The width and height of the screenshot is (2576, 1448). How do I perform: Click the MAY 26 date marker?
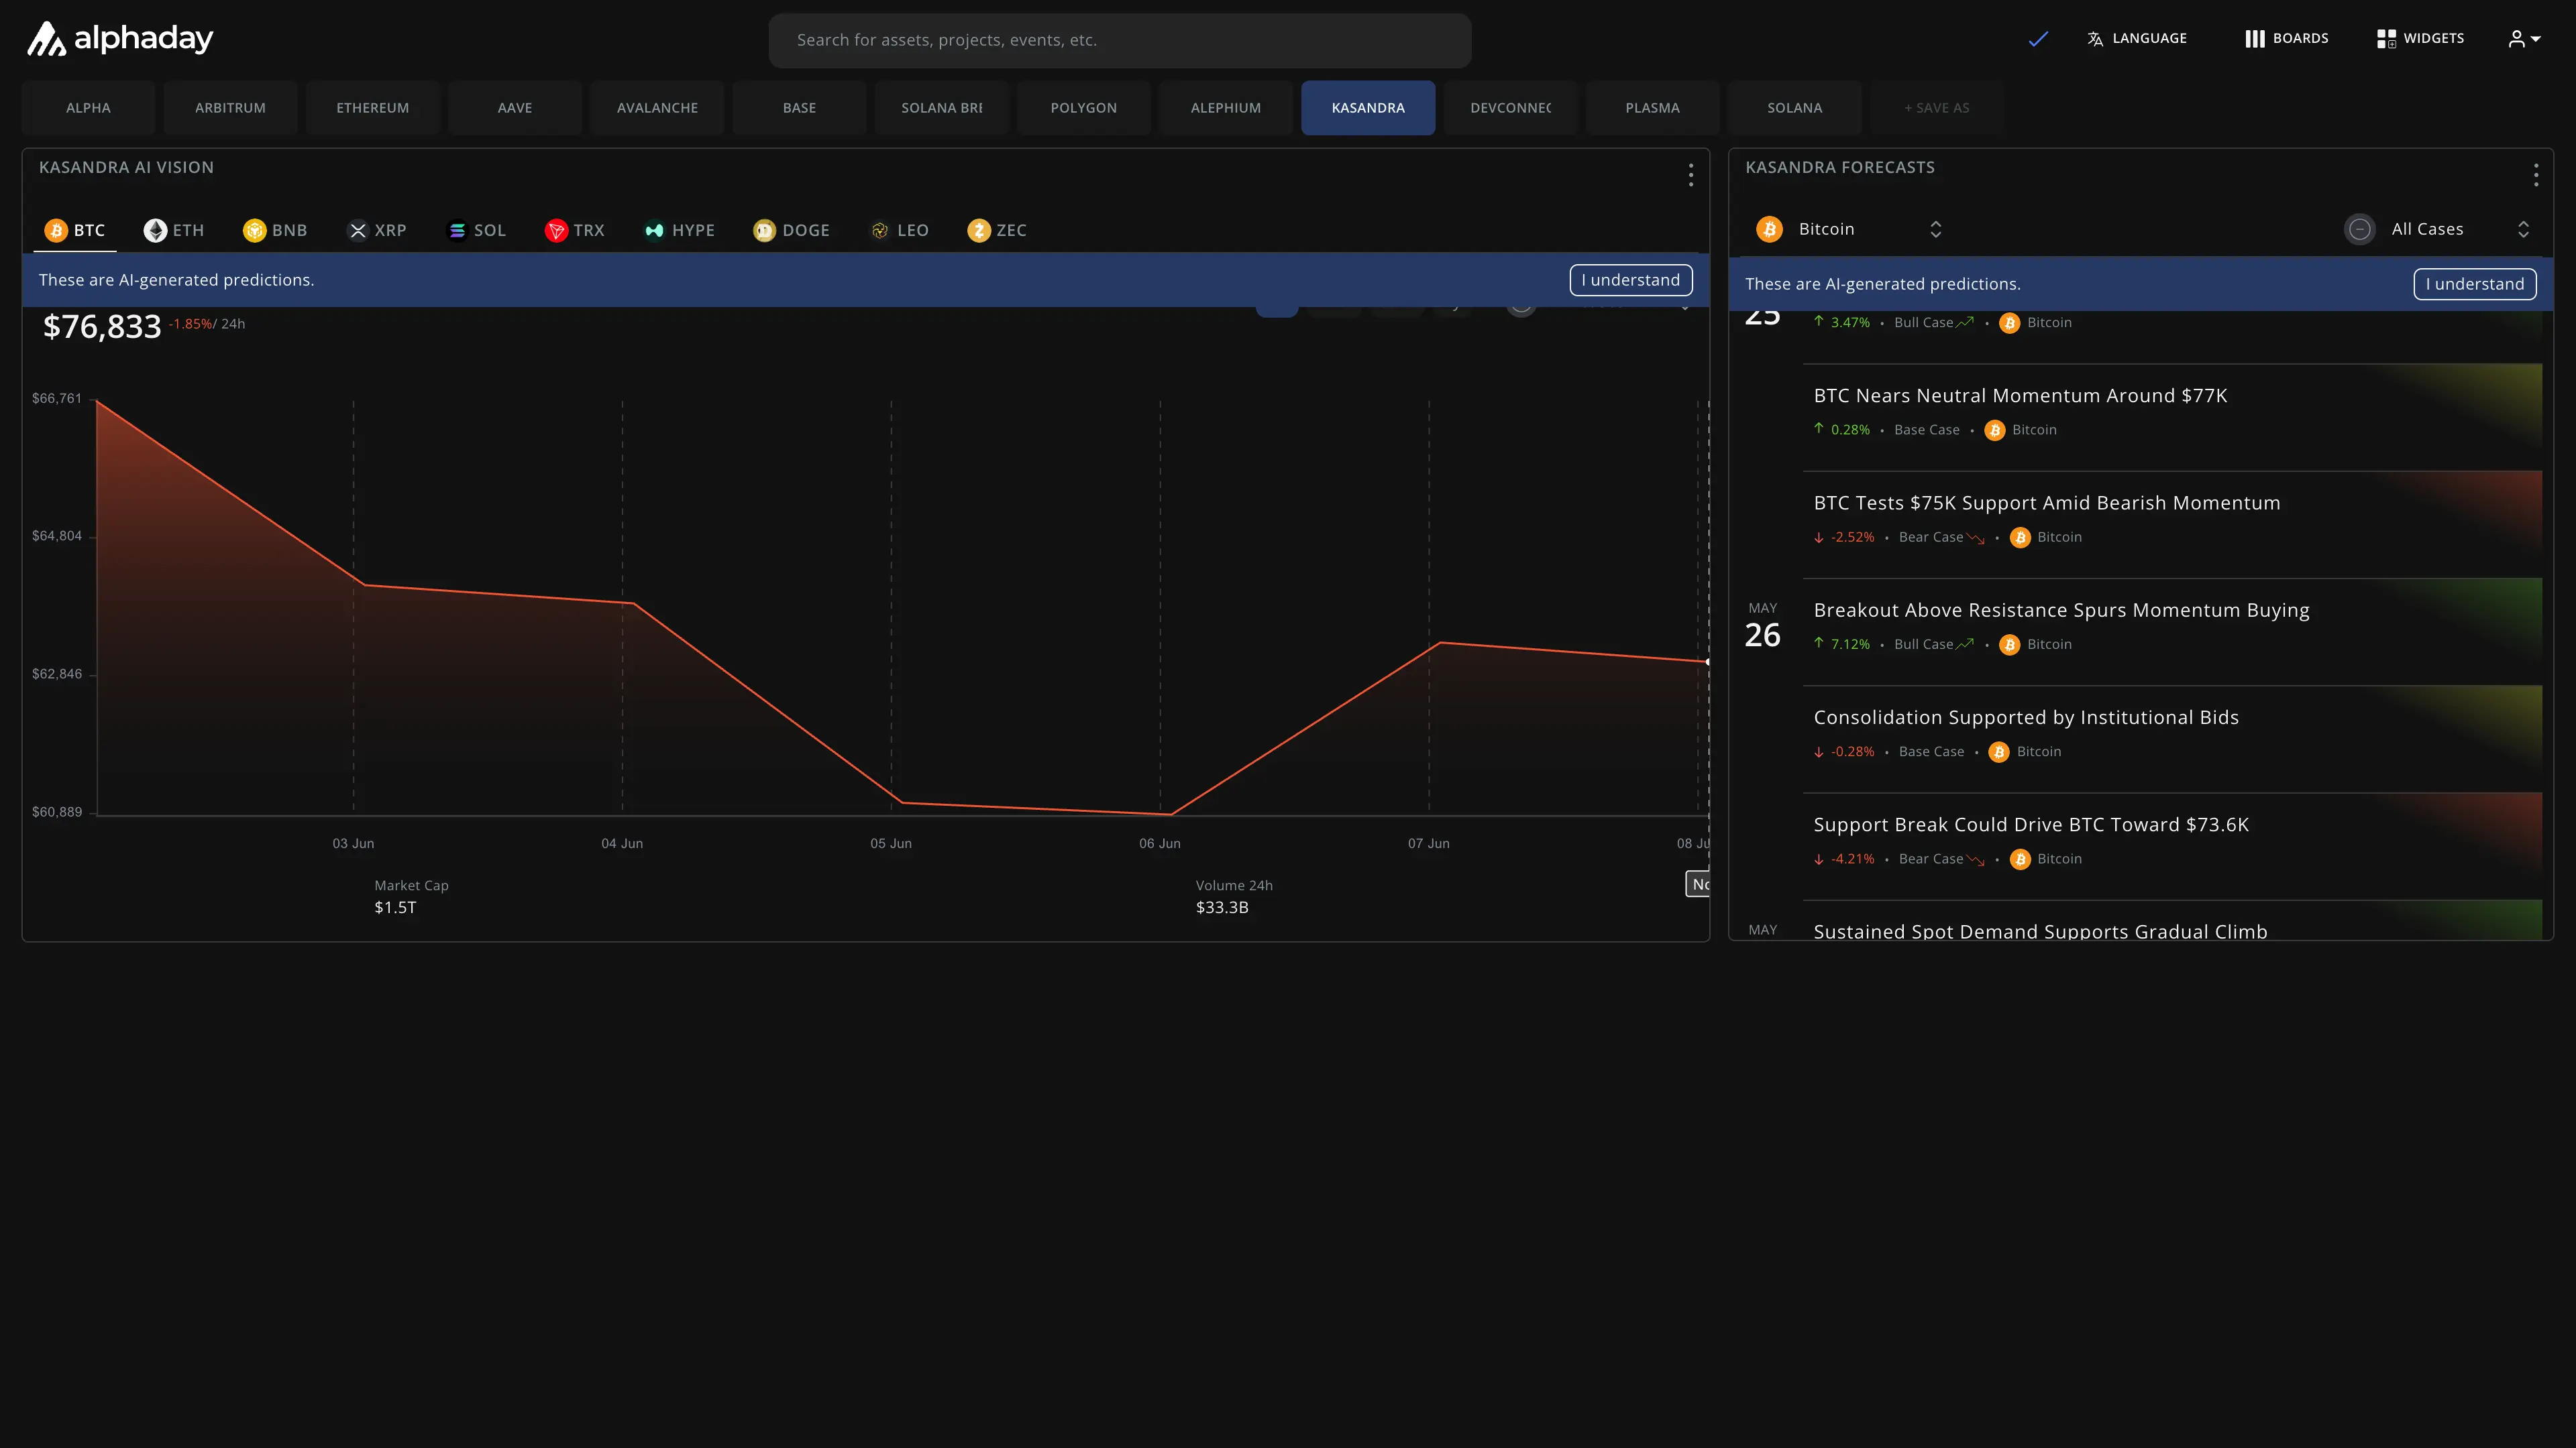(x=1762, y=627)
